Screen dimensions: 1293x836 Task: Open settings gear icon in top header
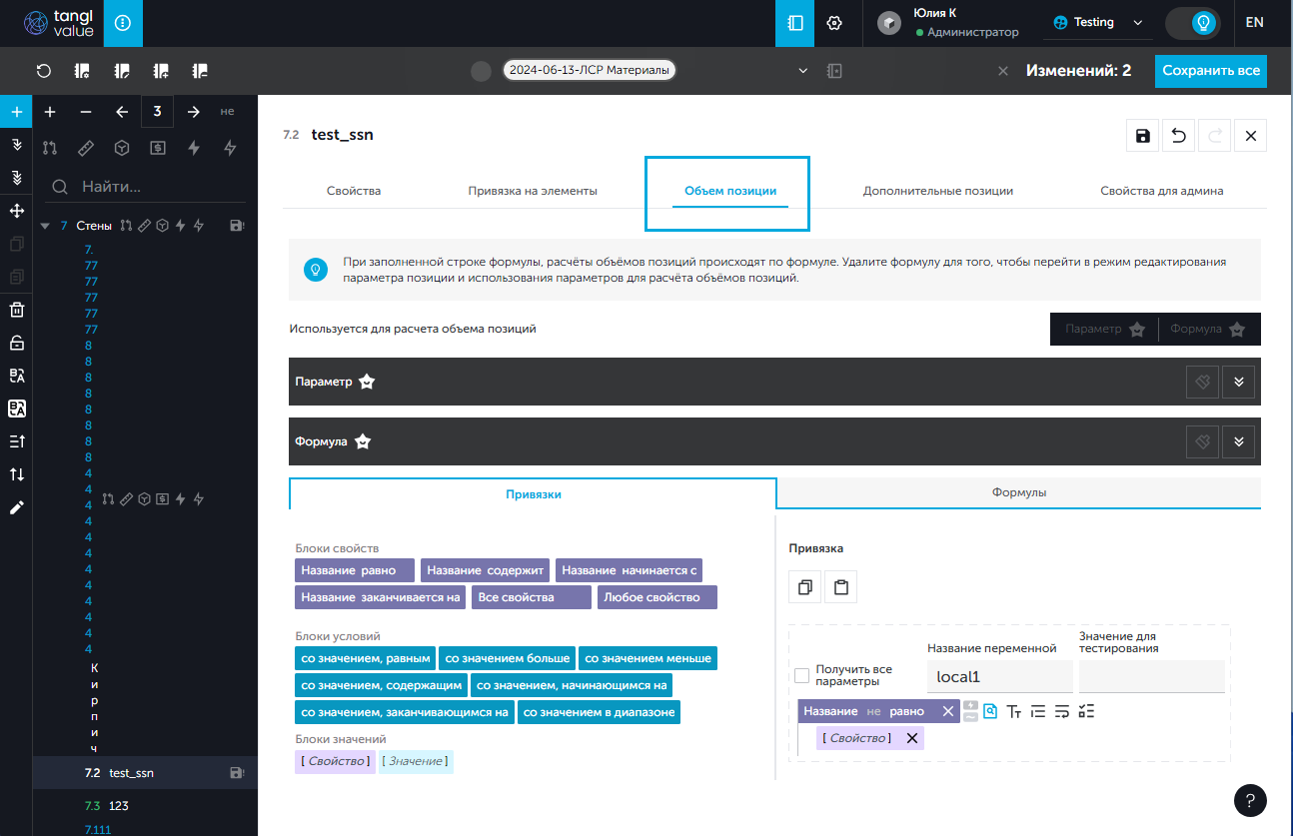tap(834, 23)
